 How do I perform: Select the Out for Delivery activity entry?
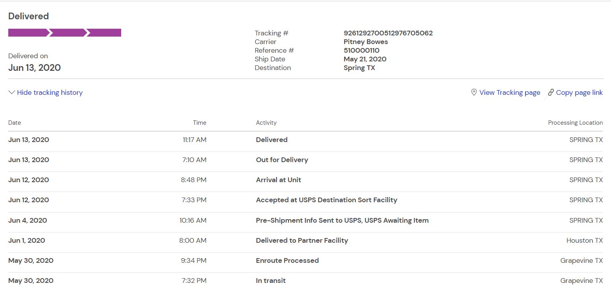point(282,160)
